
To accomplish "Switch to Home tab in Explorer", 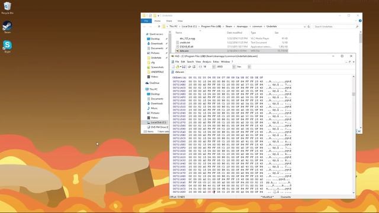I will coord(158,21).
